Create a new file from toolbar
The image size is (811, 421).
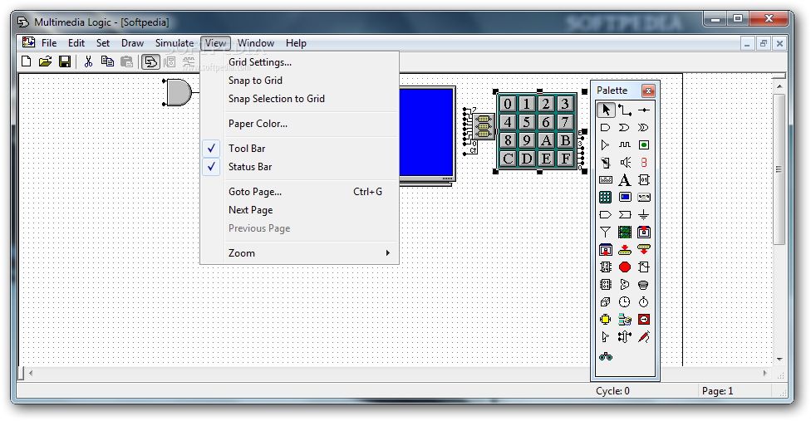tap(26, 62)
